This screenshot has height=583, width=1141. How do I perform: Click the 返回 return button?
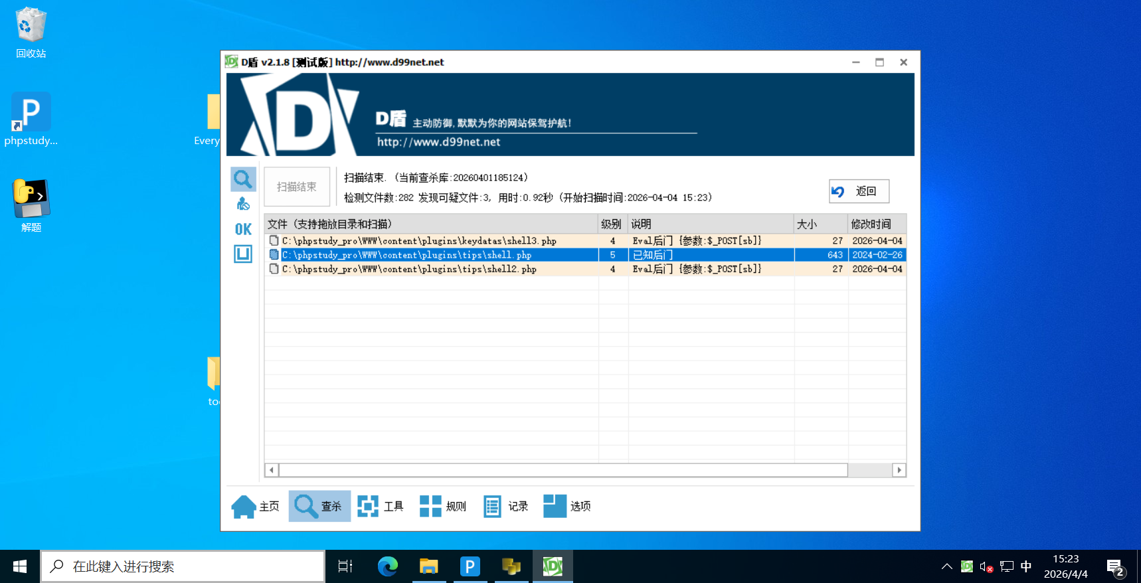859,191
